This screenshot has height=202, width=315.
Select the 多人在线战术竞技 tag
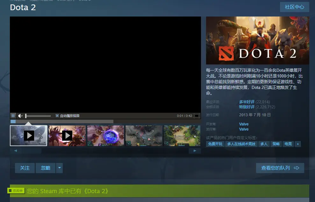click(x=241, y=144)
